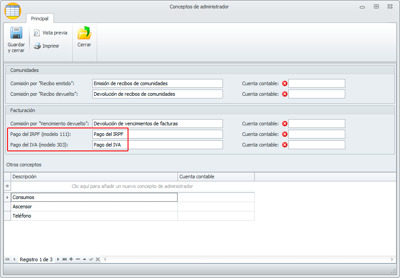The height and width of the screenshot is (278, 400).
Task: Clear account for Pago del IRPF red icon
Action: pos(285,135)
